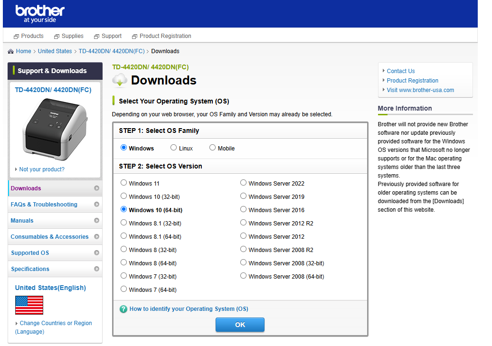The width and height of the screenshot is (492, 346).
Task: Click the Brother logo
Action: [x=40, y=14]
